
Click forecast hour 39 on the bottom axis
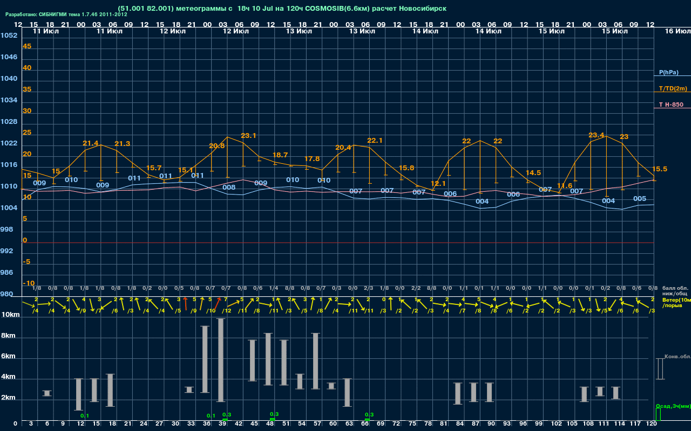tap(222, 424)
